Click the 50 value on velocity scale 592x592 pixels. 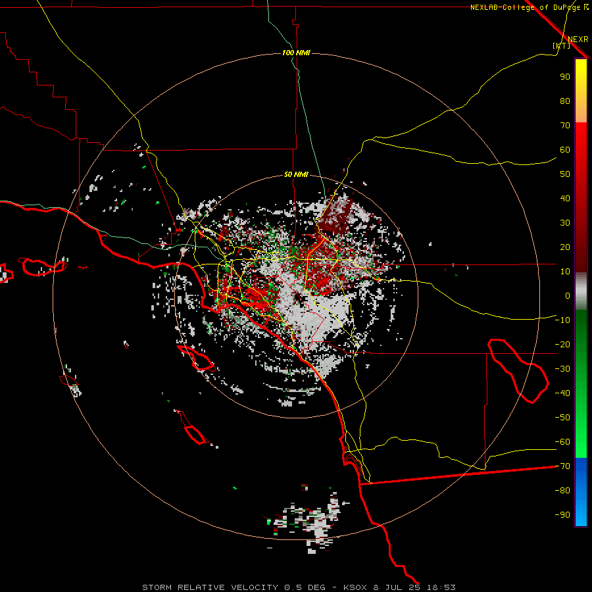565,174
